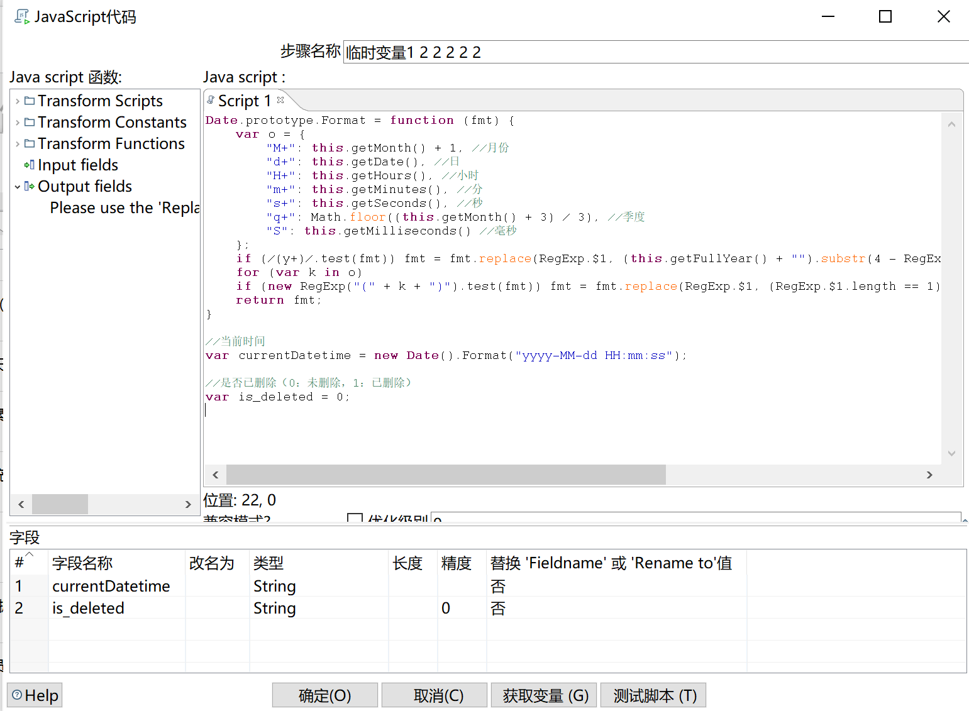
Task: Maximize the JavaScript代码 window
Action: coord(885,17)
